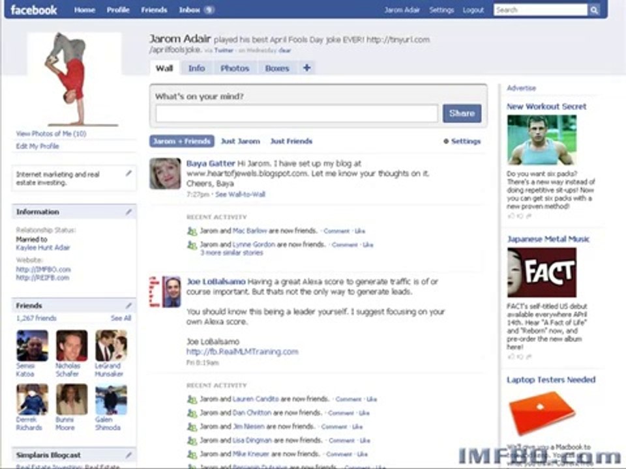
Task: Click View Photos of Me (10)
Action: coord(51,134)
